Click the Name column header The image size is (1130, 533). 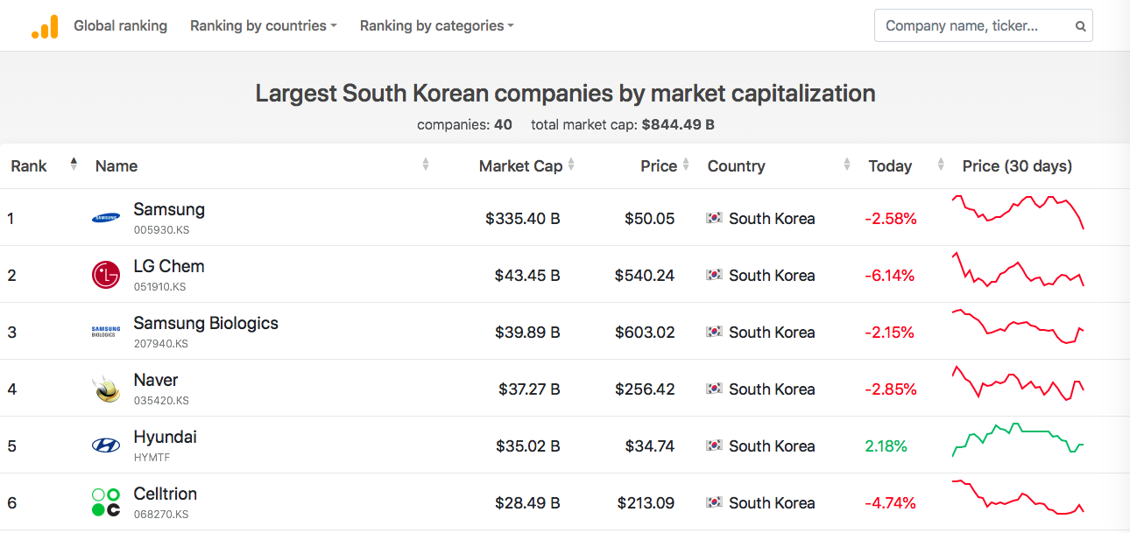pyautogui.click(x=117, y=166)
